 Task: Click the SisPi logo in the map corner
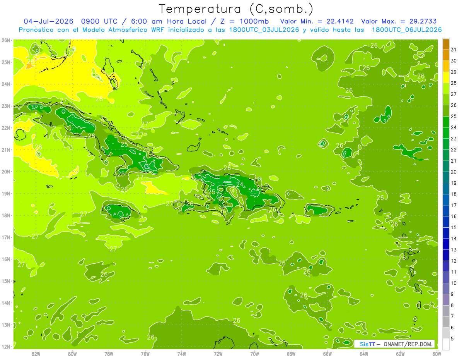[367, 344]
